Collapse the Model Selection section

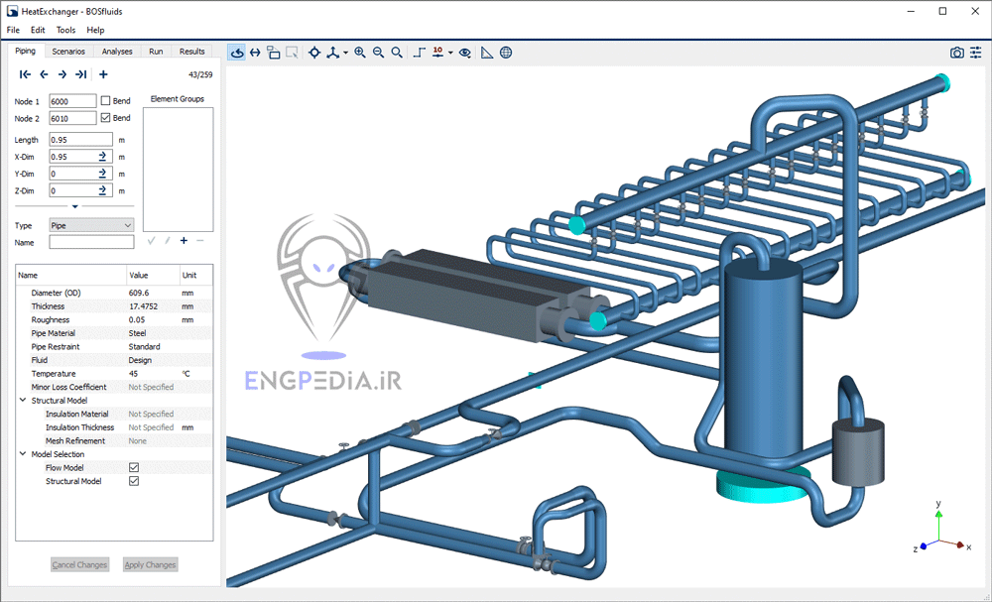pos(23,454)
